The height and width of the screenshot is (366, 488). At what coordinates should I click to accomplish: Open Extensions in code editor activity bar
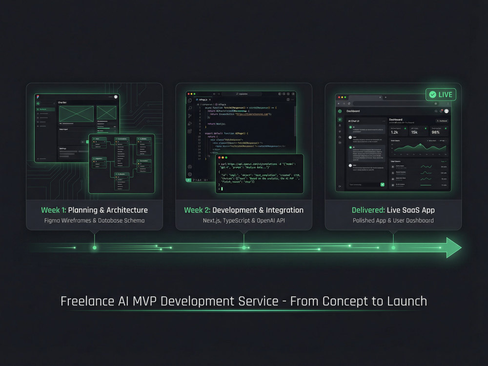click(x=189, y=131)
